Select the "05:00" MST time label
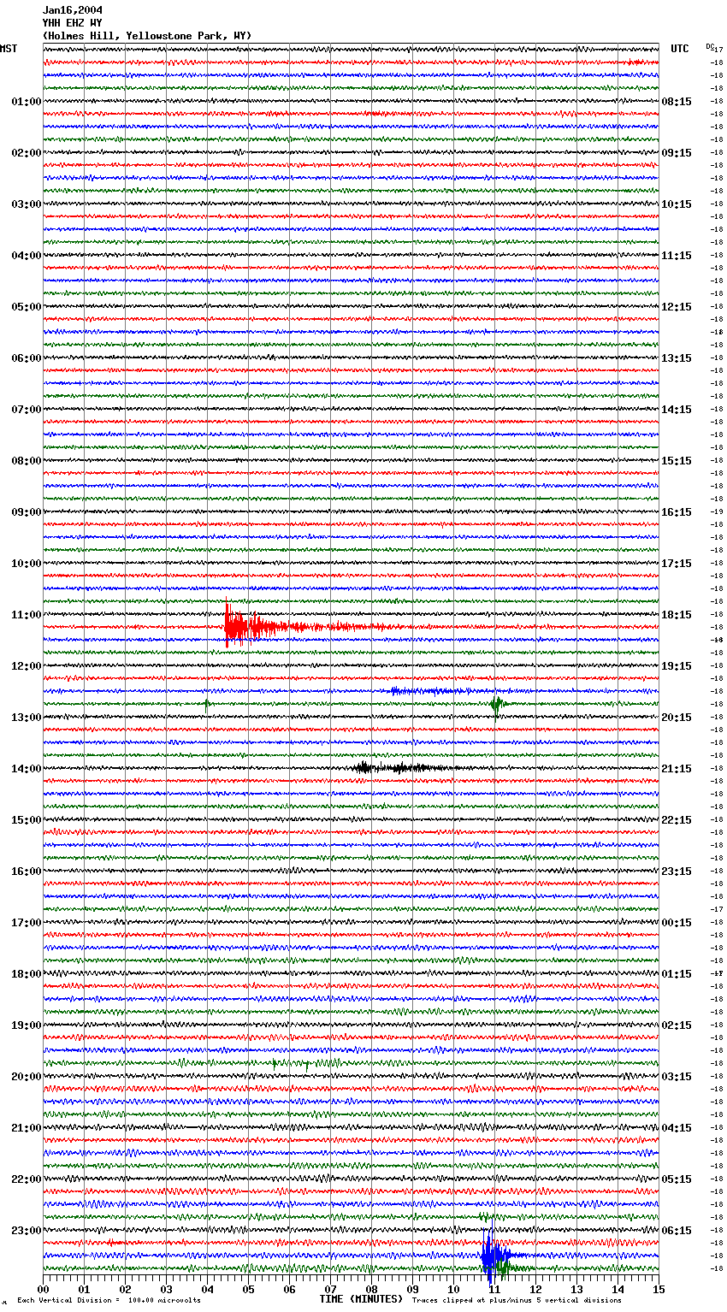This screenshot has height=1312, width=727. coord(27,307)
